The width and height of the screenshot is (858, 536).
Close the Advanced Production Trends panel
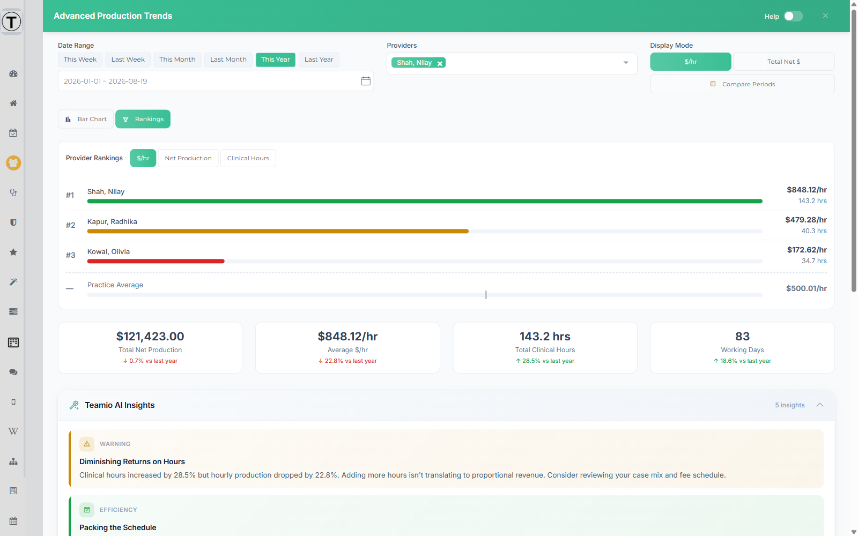pos(825,16)
